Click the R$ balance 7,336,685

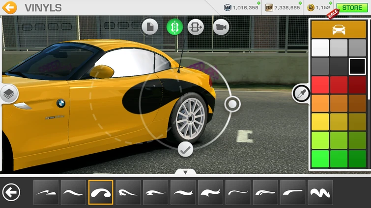[x=287, y=8]
